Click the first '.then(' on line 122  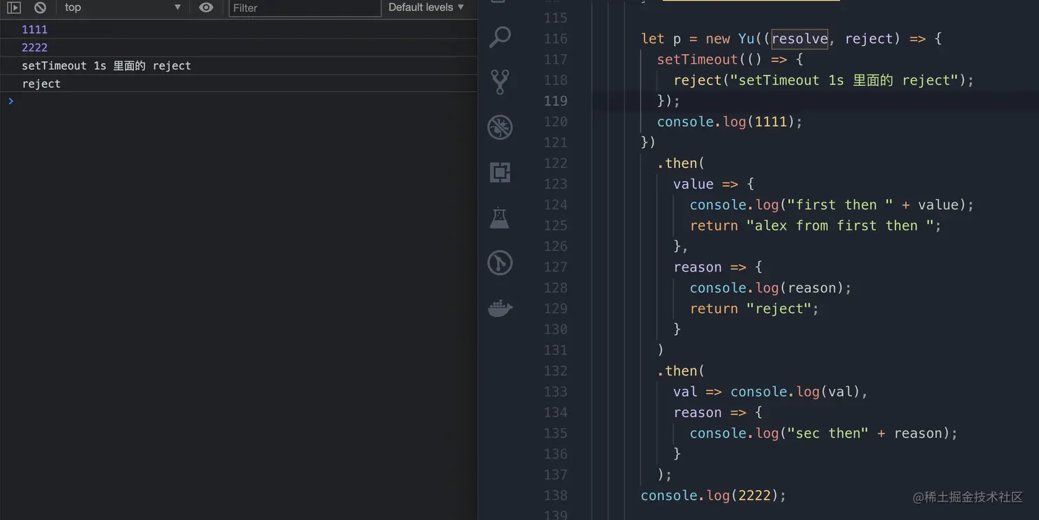pyautogui.click(x=681, y=163)
